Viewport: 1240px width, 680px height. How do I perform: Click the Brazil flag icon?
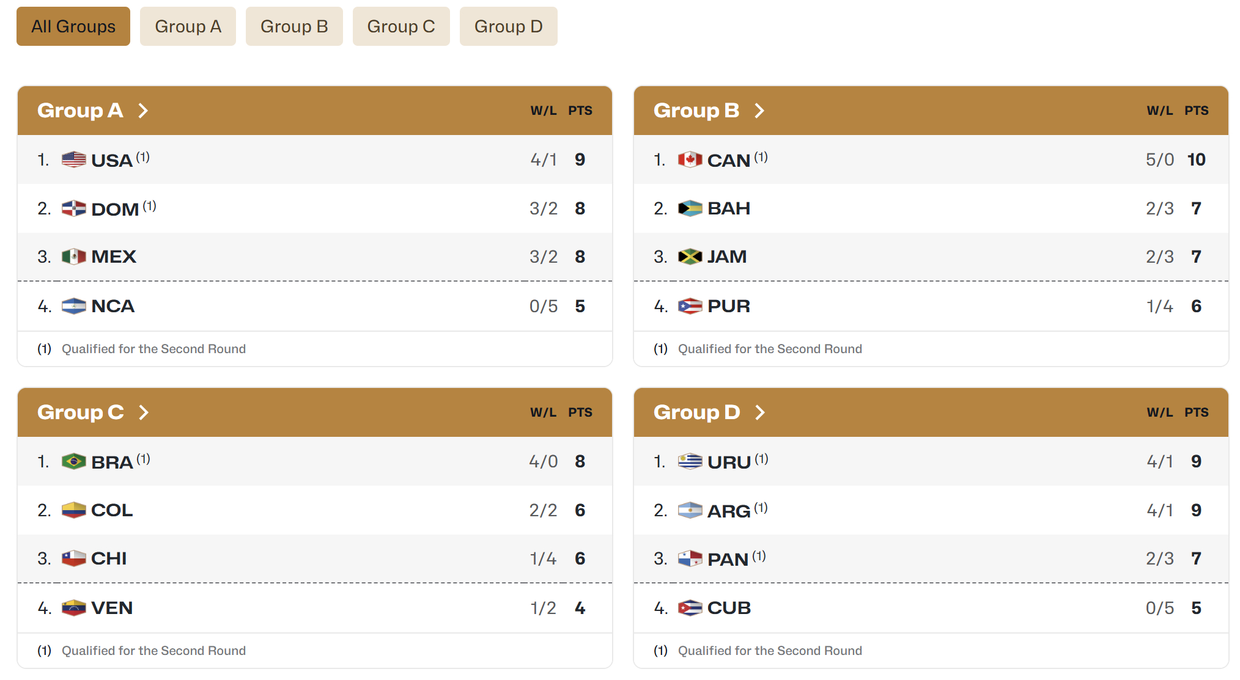73,461
